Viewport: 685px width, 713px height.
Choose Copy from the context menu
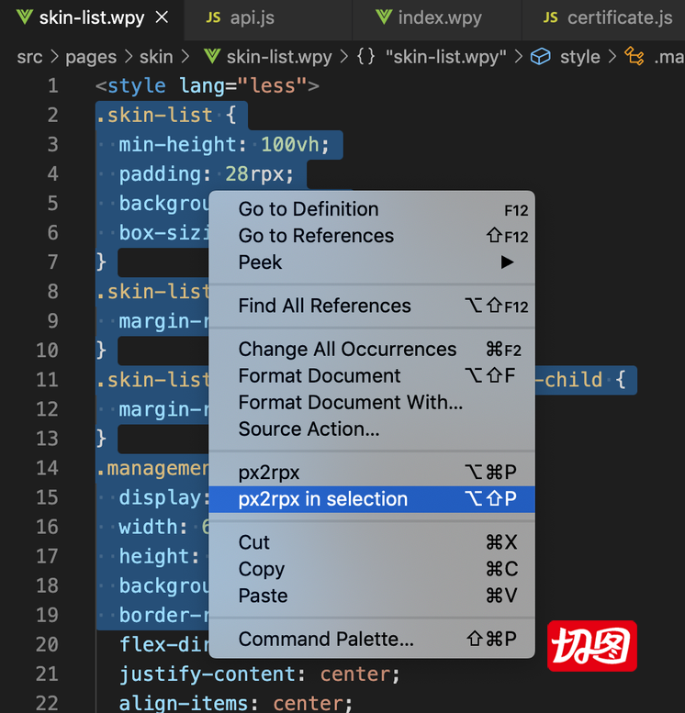[262, 569]
